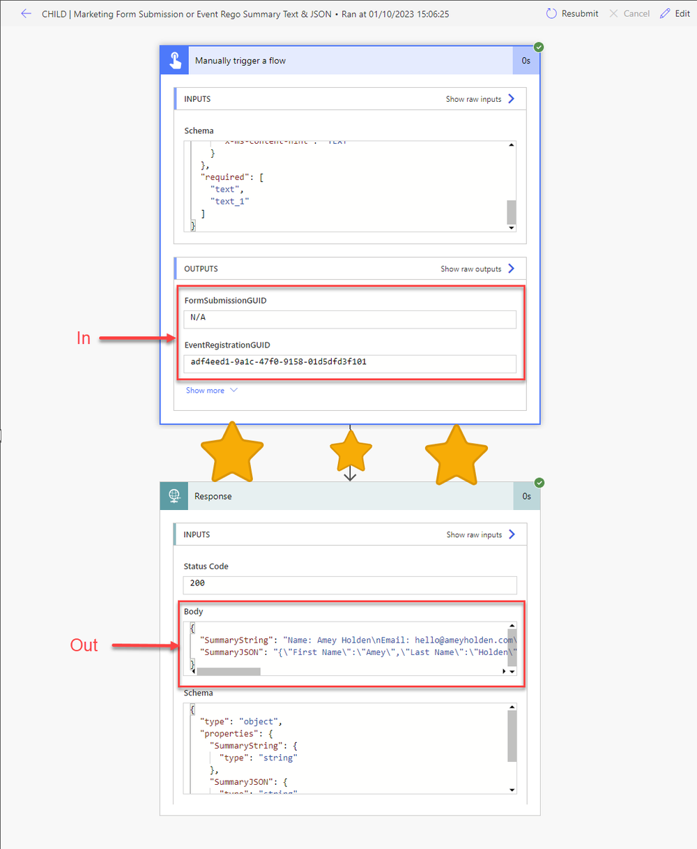The width and height of the screenshot is (697, 849).
Task: Click the manual trigger touch icon
Action: click(174, 60)
